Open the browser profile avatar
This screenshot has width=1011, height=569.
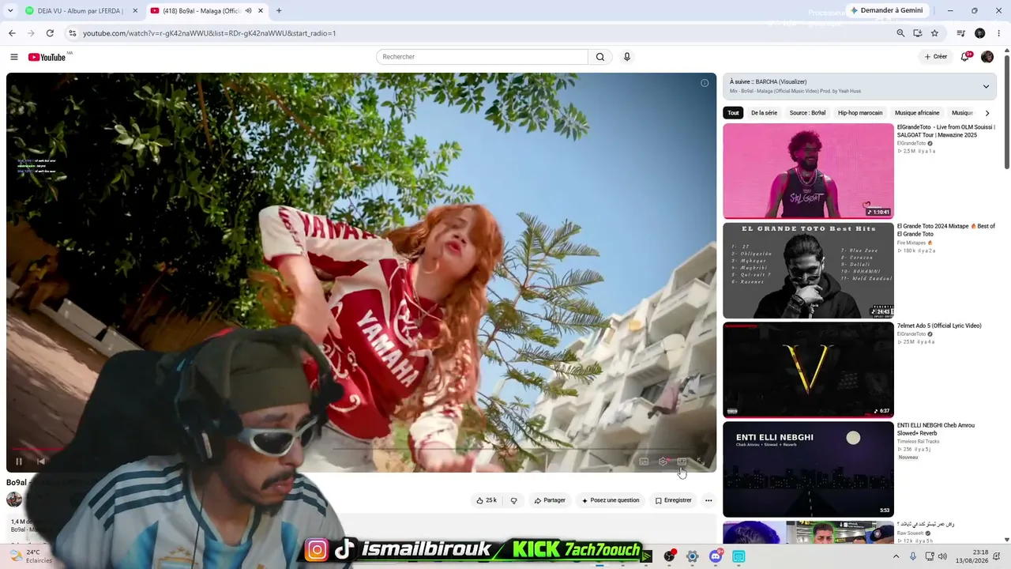[x=980, y=33]
